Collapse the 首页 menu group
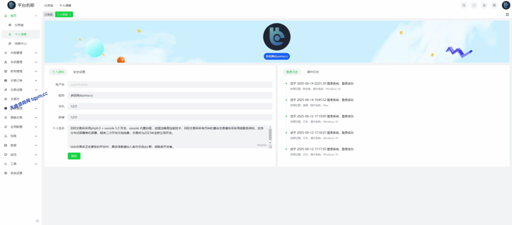Viewport: 512px width, 225px height. point(36,15)
